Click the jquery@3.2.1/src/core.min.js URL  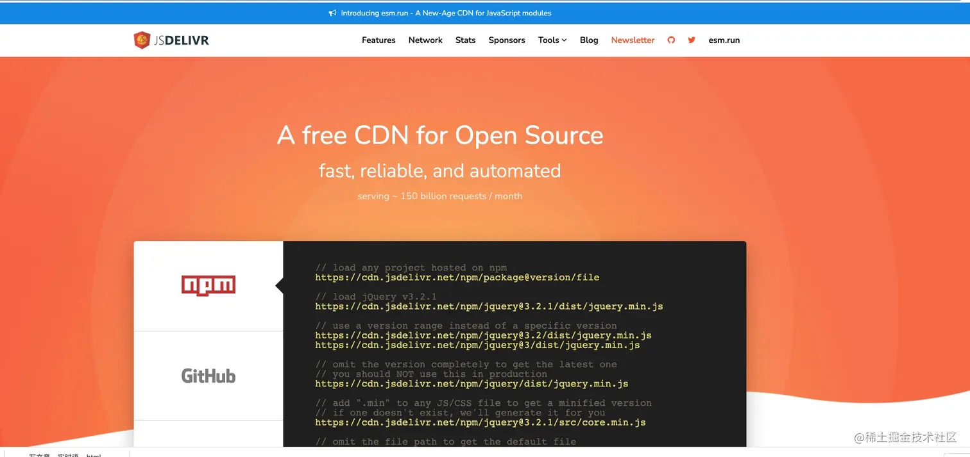pos(481,422)
